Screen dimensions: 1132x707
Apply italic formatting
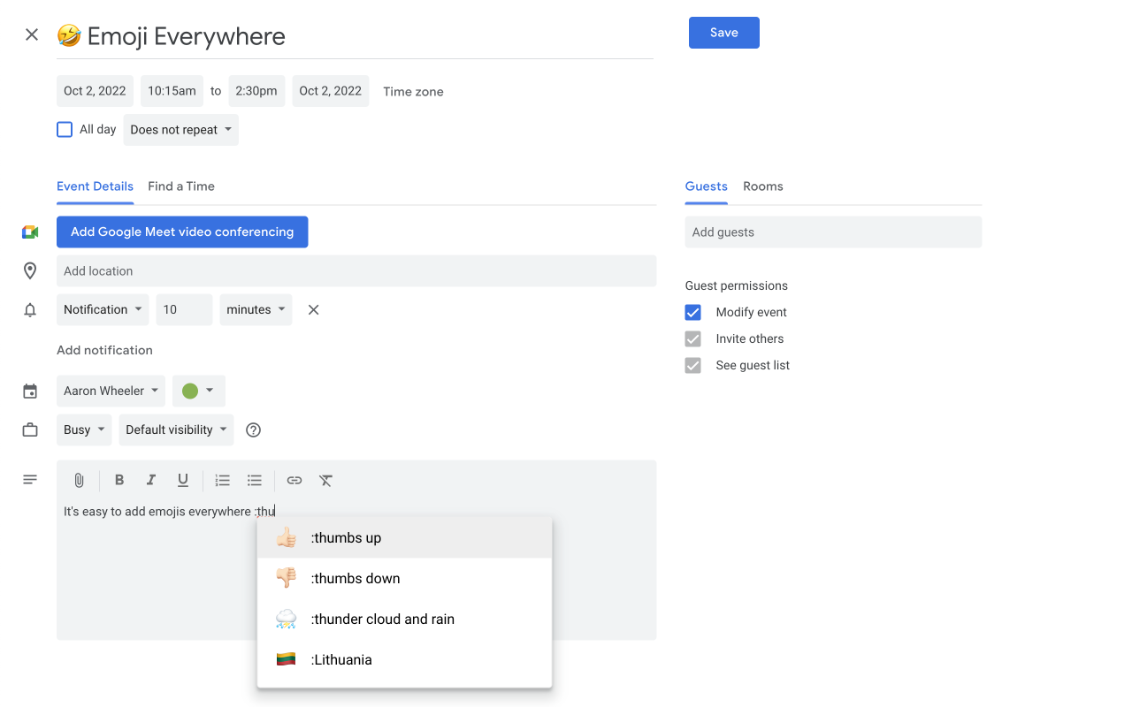[151, 480]
